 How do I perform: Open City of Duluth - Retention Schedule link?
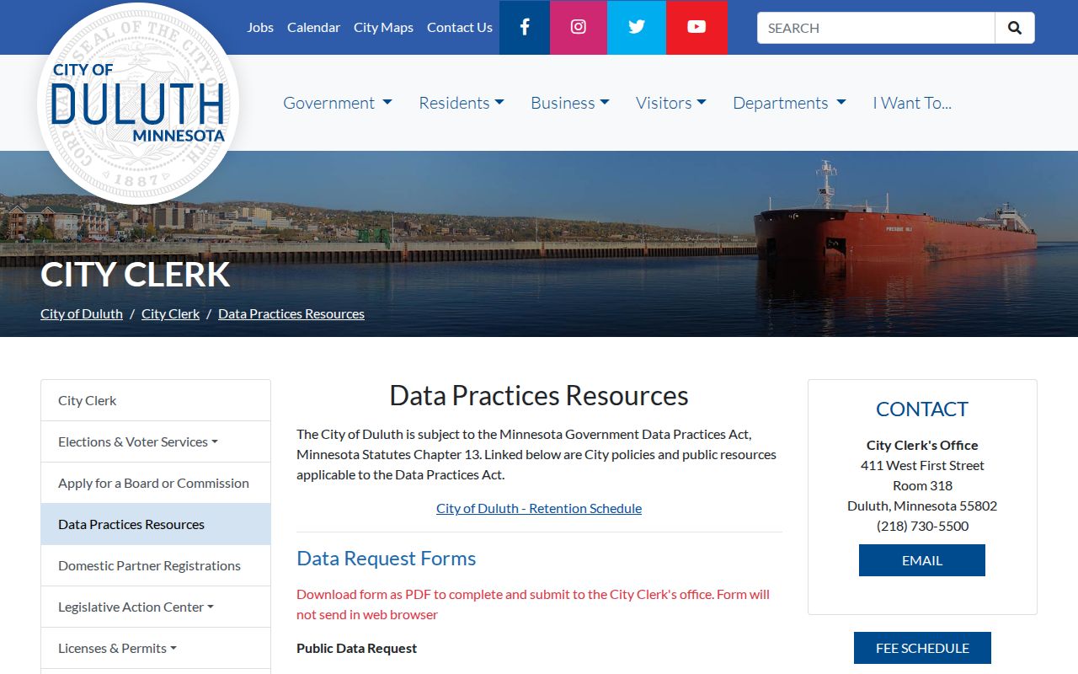point(539,508)
